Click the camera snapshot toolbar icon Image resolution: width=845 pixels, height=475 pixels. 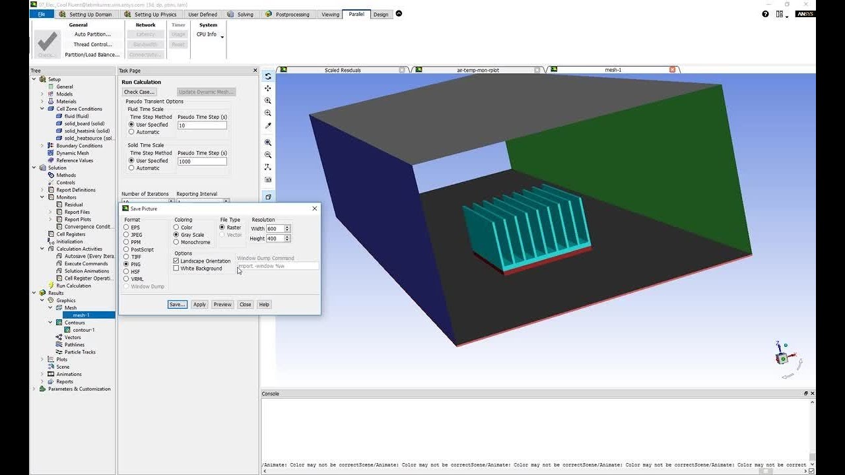point(268,179)
